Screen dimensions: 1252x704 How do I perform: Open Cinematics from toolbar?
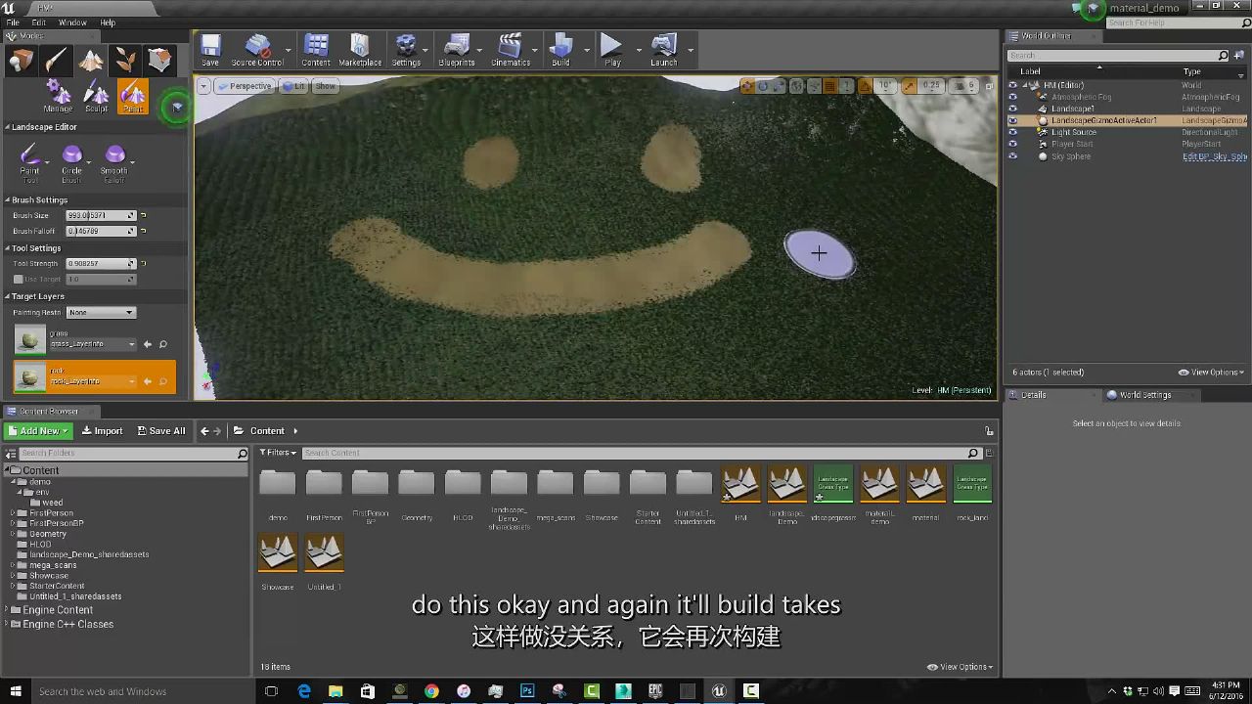click(x=511, y=51)
